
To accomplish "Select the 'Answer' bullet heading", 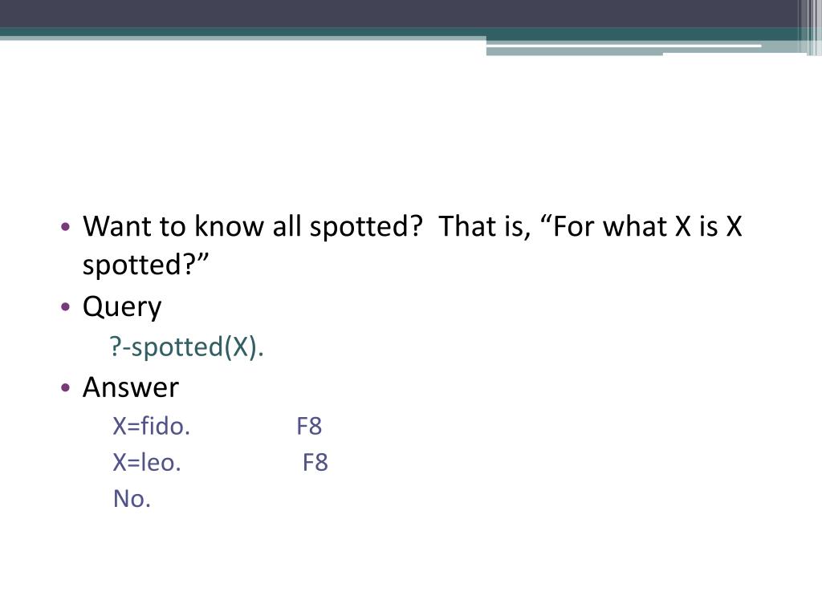I will (x=131, y=387).
